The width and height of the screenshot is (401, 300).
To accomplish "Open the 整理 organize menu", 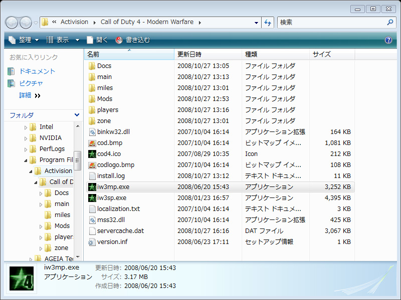I will coord(24,40).
